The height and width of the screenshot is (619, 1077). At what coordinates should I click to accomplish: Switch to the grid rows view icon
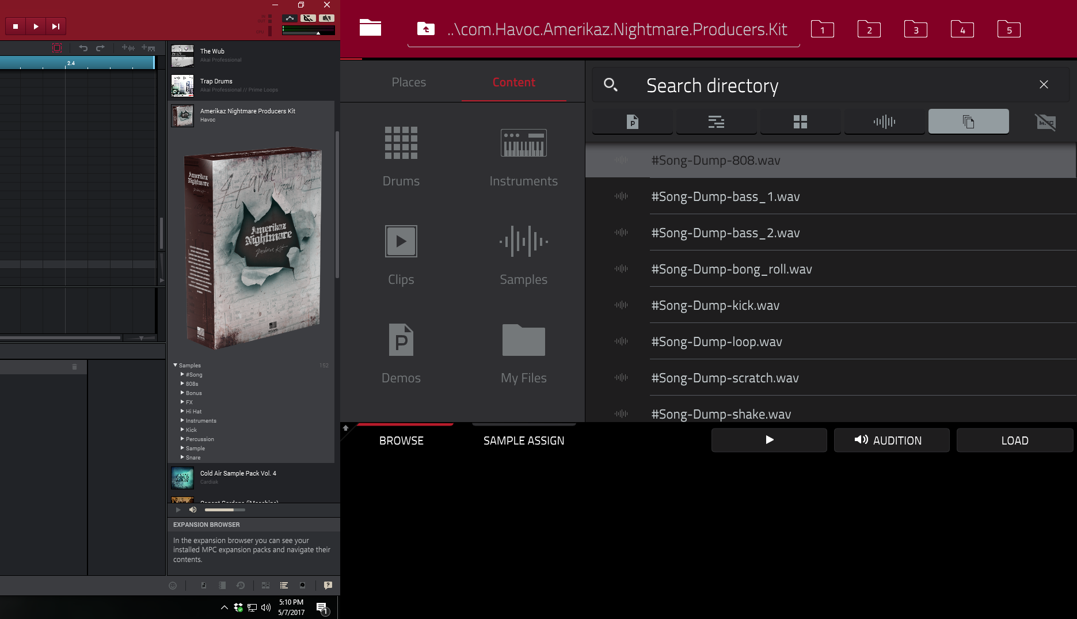click(265, 586)
